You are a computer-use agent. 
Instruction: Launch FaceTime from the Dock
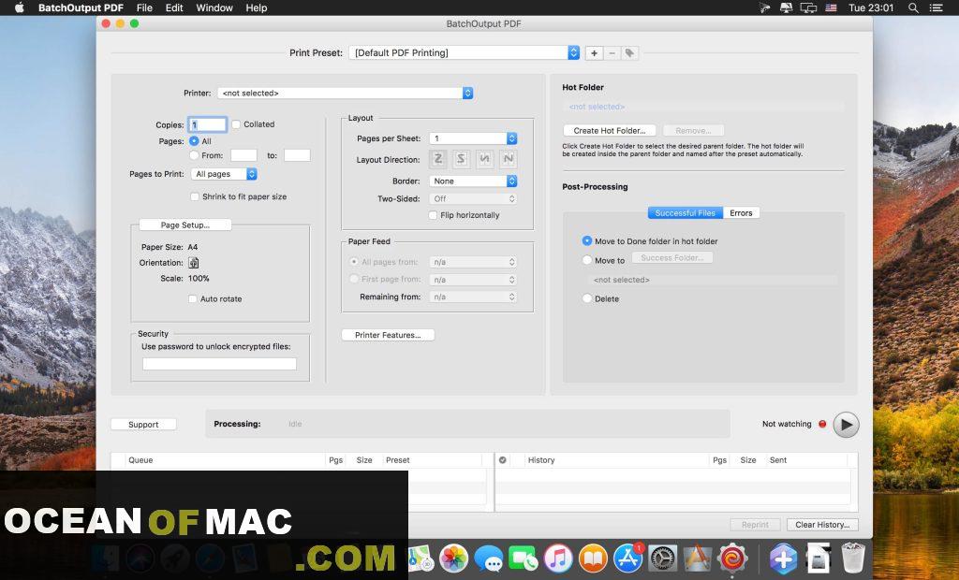coord(524,558)
